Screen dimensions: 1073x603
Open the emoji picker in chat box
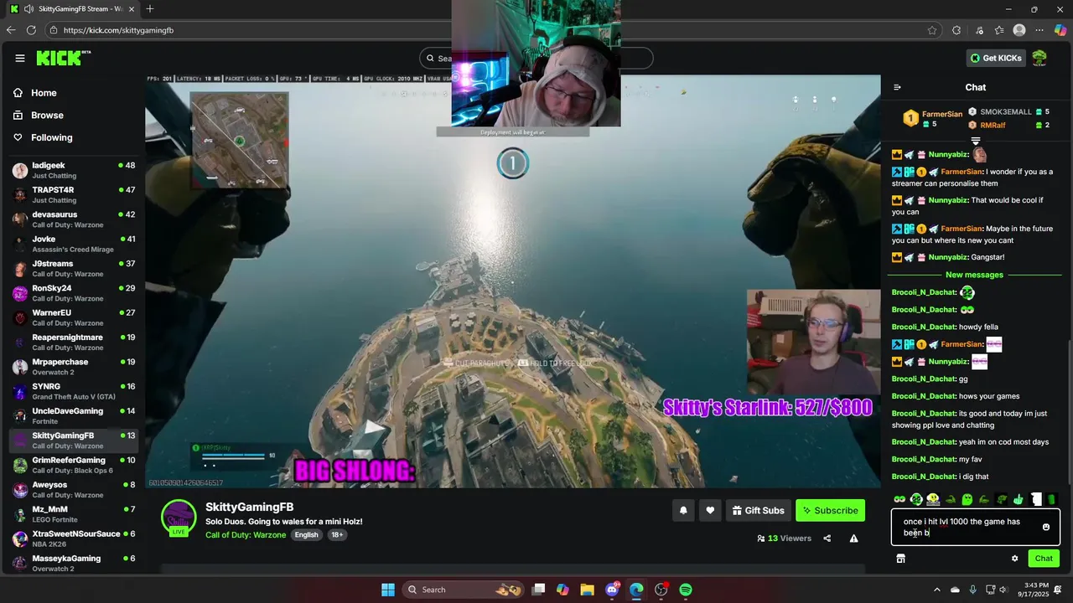point(1046,527)
